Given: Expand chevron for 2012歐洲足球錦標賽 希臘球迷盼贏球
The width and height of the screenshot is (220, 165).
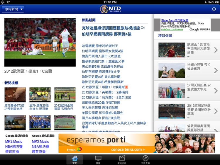Looking at the screenshot, I should [x=216, y=111].
